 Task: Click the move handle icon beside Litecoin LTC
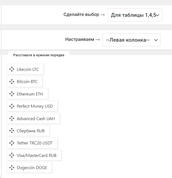12,69
